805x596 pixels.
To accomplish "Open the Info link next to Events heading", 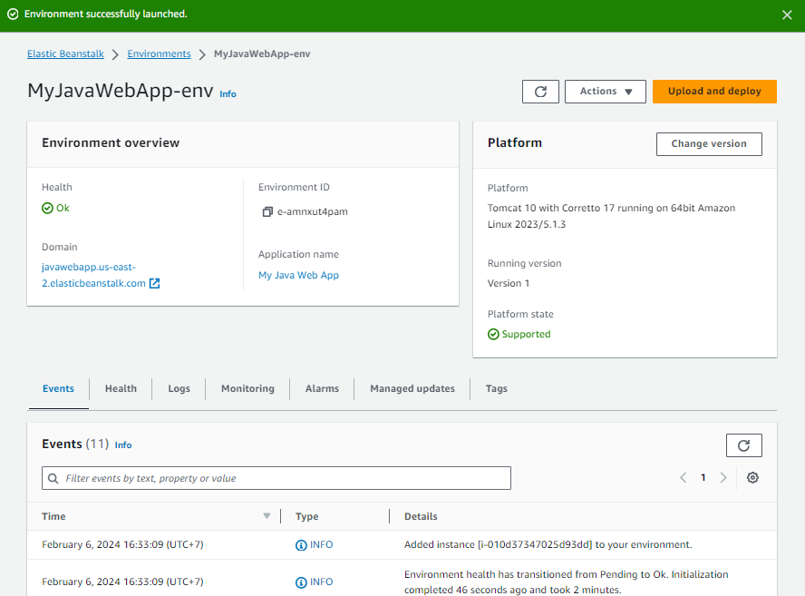I will coord(123,445).
